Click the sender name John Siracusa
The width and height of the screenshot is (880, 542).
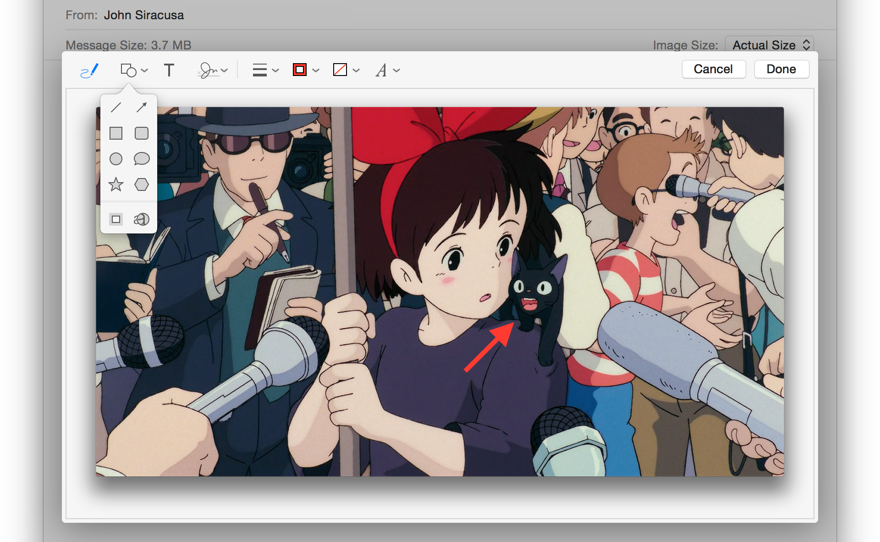144,15
